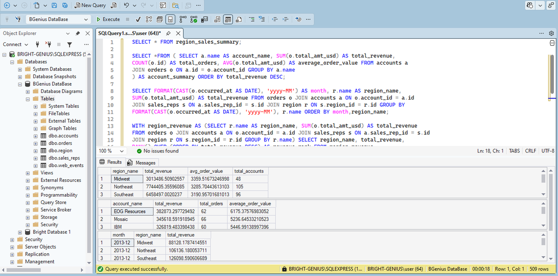Click the Save All icon
This screenshot has width=558, height=276.
coord(66,6)
